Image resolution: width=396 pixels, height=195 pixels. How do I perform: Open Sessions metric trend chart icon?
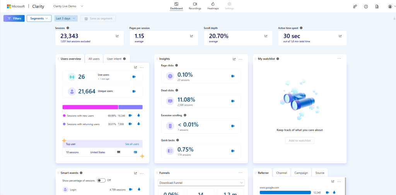tap(117, 36)
